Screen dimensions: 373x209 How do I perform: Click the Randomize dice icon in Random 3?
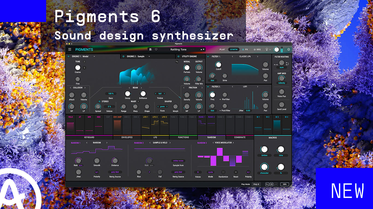[x=223, y=172]
